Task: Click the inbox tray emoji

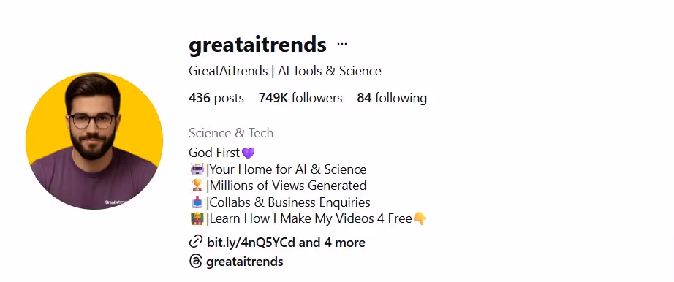Action: (197, 202)
